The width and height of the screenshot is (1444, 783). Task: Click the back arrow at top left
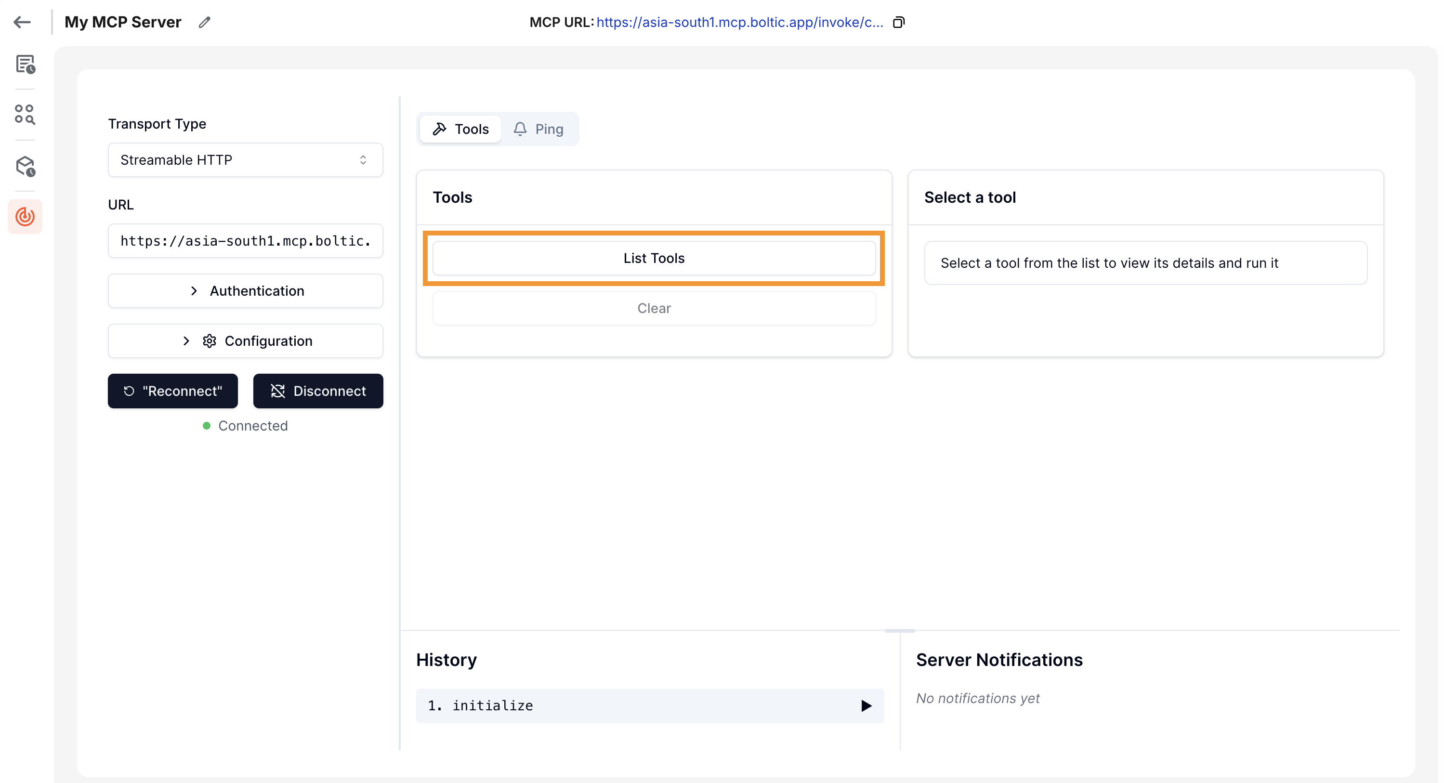point(22,22)
